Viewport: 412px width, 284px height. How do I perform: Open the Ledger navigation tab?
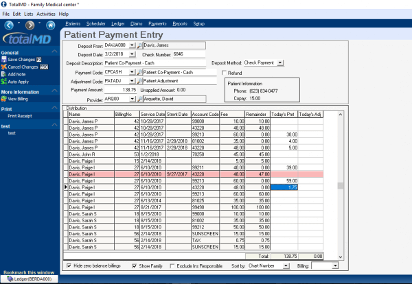click(x=118, y=24)
